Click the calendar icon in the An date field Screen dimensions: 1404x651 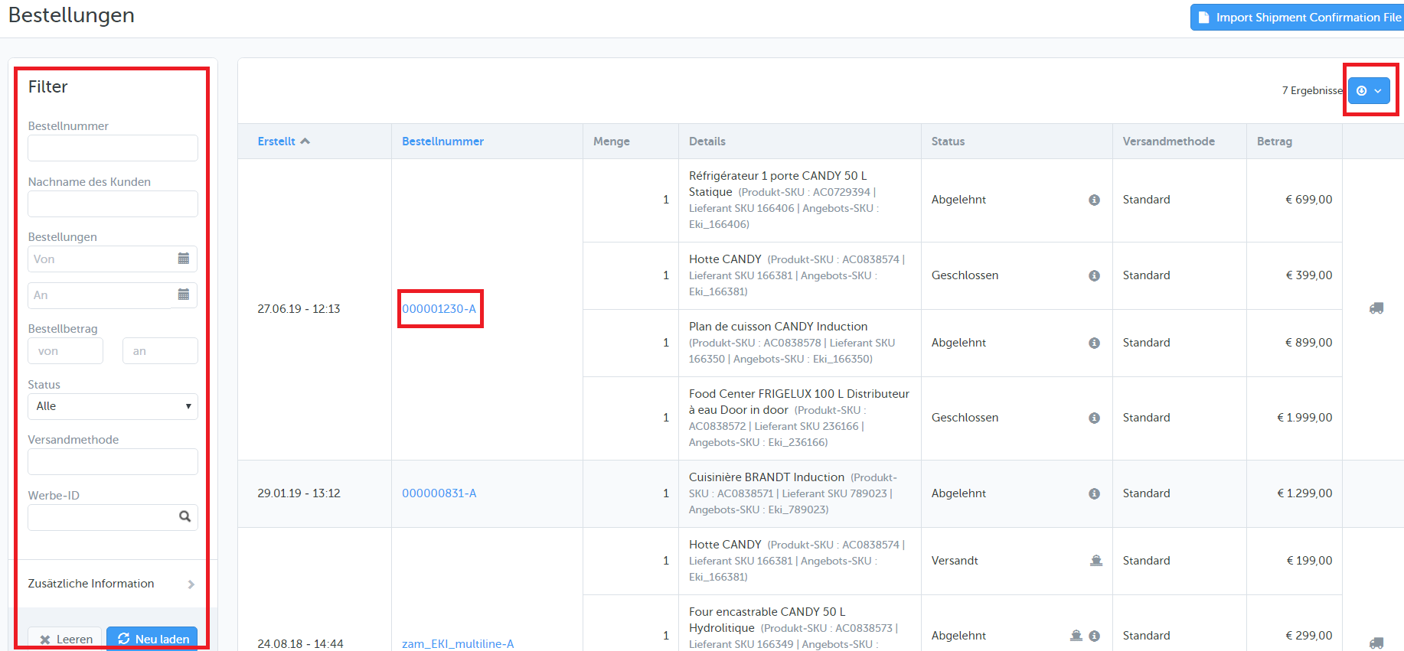coord(184,295)
